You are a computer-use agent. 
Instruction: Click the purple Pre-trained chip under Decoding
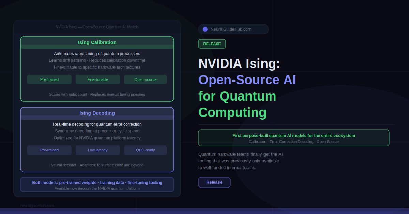(x=49, y=150)
